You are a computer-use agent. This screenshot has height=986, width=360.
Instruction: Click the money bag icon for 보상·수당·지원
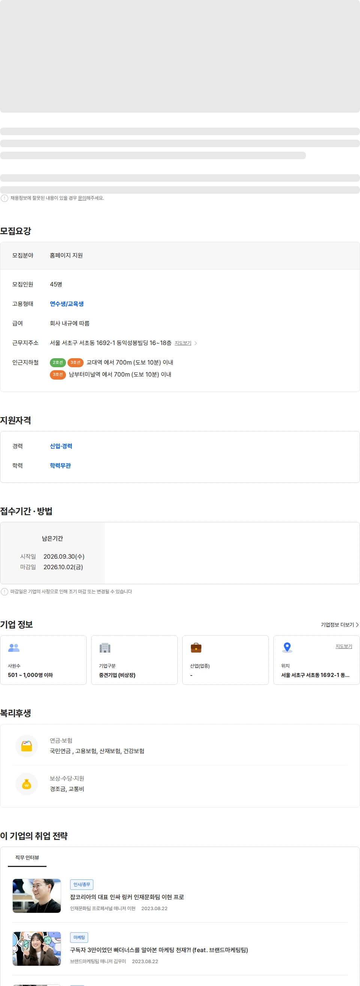coord(26,784)
